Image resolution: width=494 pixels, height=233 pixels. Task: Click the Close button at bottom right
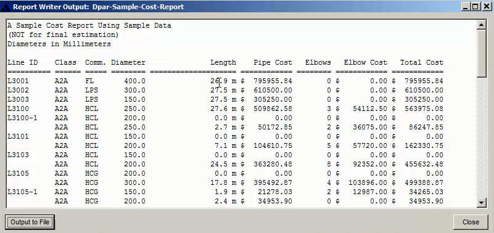471,223
